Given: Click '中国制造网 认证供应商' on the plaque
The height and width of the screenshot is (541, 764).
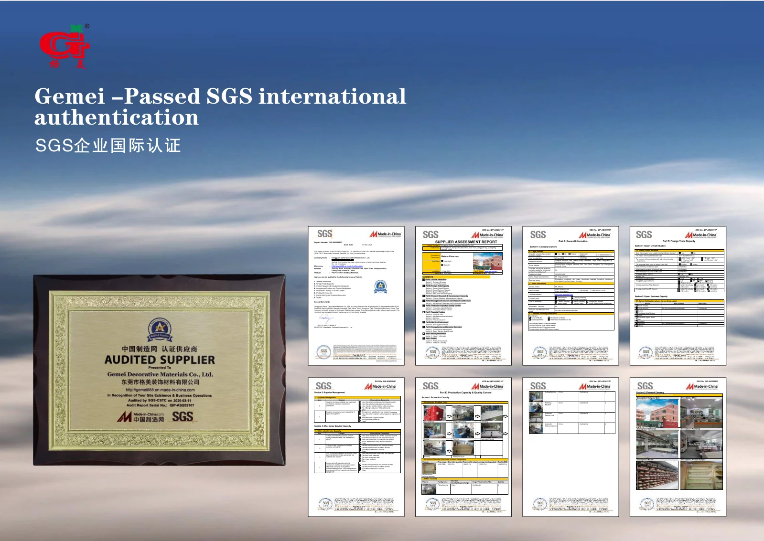Looking at the screenshot, I should 160,349.
